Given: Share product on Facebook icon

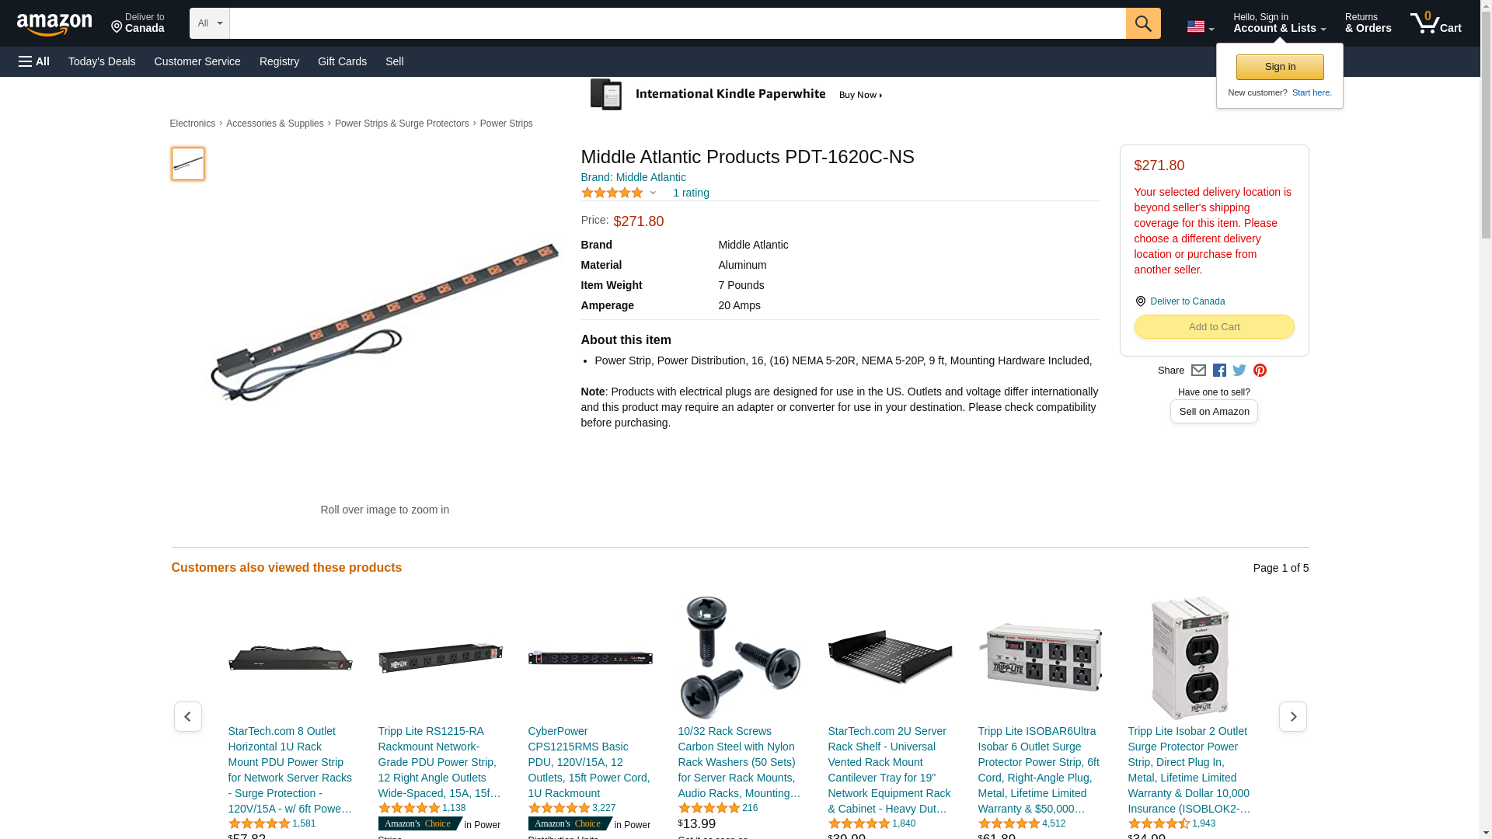Looking at the screenshot, I should [x=1218, y=371].
